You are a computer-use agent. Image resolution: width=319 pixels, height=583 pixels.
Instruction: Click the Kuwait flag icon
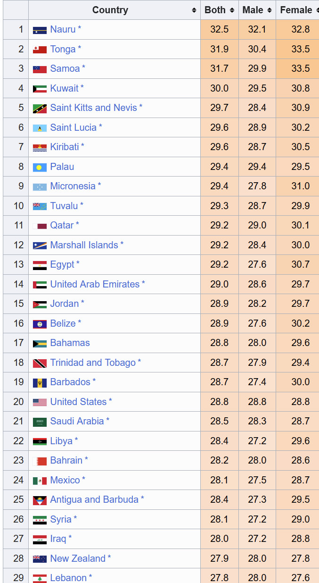[x=40, y=89]
